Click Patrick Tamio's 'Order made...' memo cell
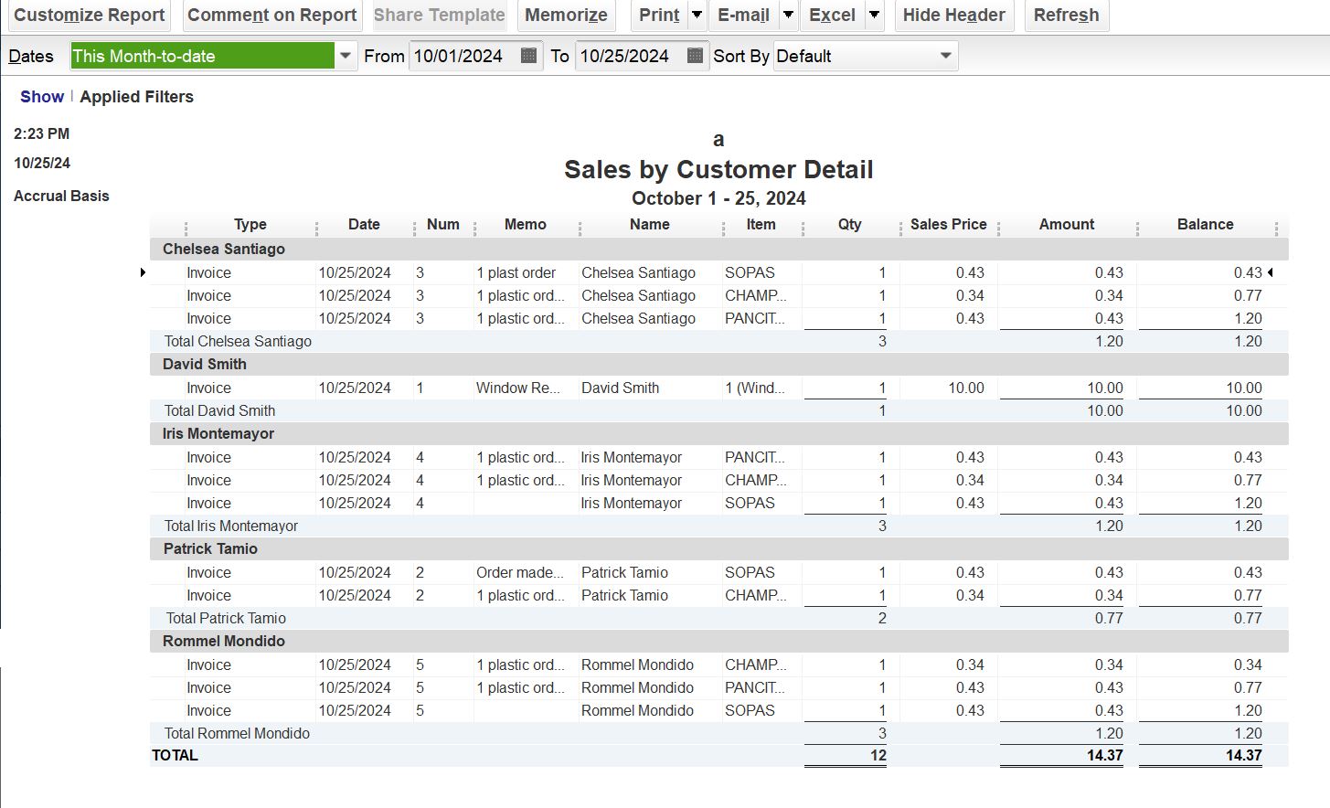This screenshot has height=808, width=1330. [520, 573]
